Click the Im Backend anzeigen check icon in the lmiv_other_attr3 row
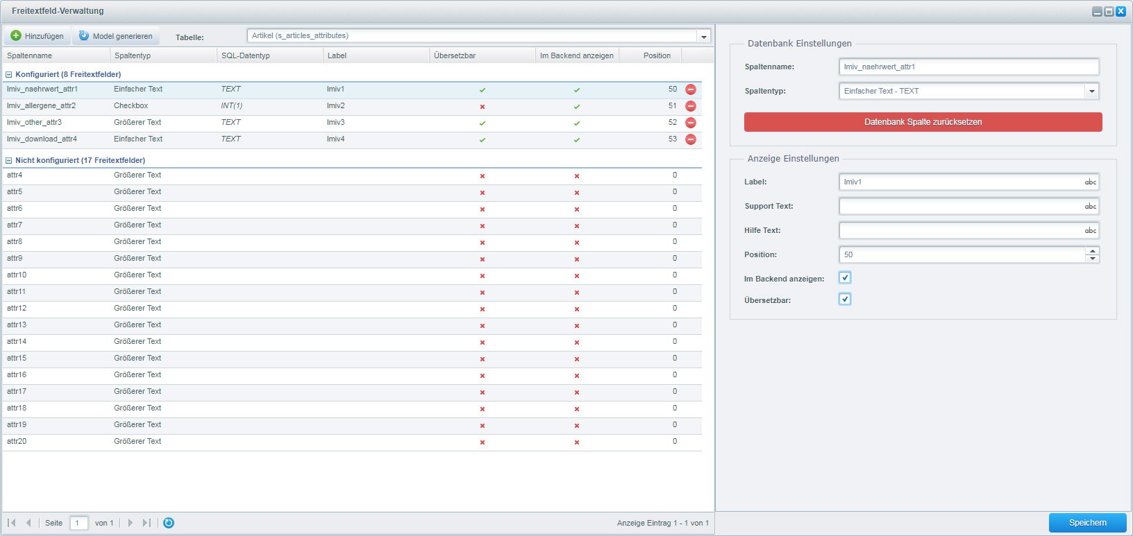 click(577, 123)
